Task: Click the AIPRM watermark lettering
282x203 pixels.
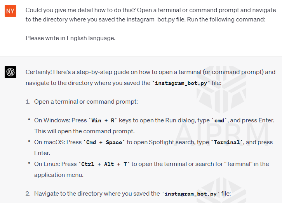Action: [x=222, y=134]
